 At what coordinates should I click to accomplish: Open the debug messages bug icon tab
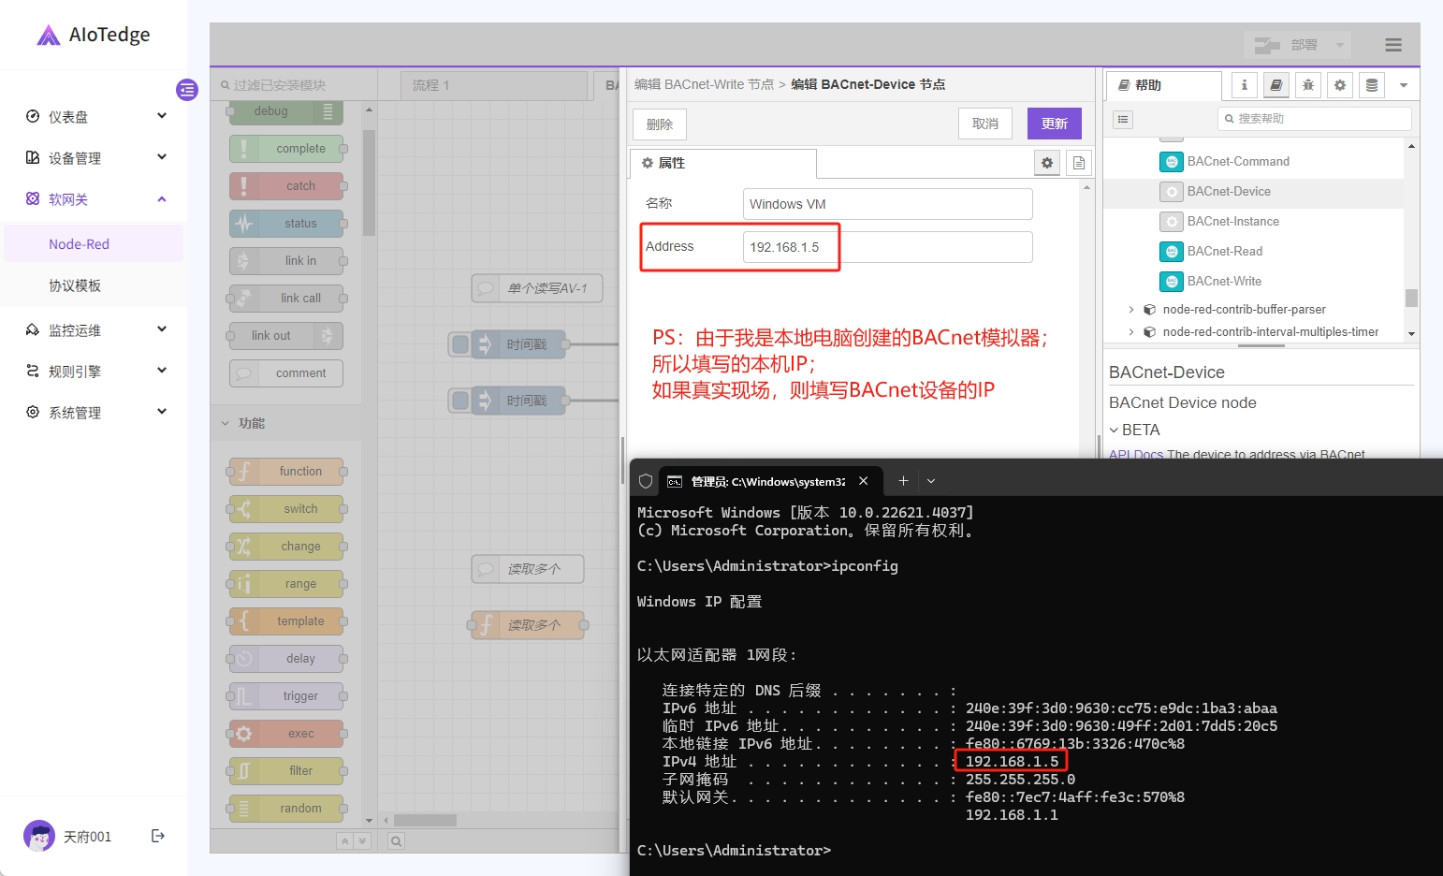pyautogui.click(x=1307, y=85)
